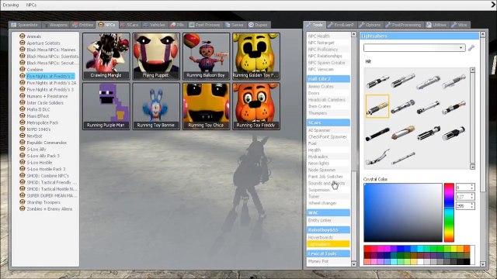Select the Wheel changer tool

(328, 203)
